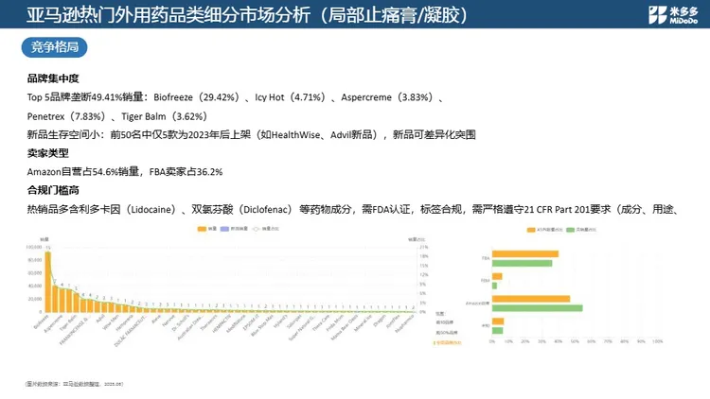
Task: Click the green Amazon自营 bar
Action: (538, 308)
